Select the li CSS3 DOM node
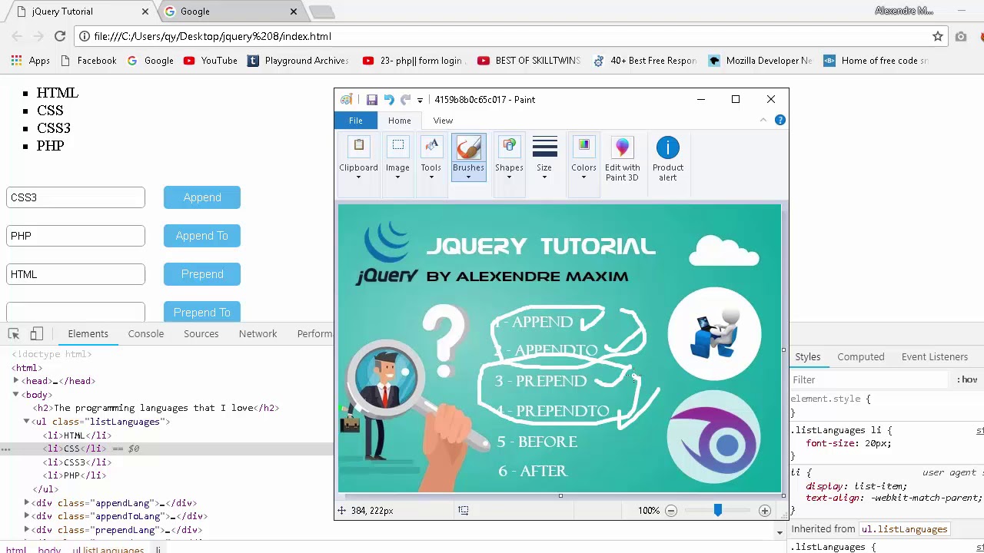The width and height of the screenshot is (984, 553). [x=77, y=462]
